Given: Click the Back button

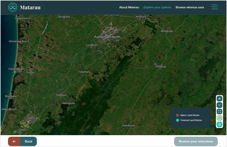Looking at the screenshot, I should pos(23,141).
